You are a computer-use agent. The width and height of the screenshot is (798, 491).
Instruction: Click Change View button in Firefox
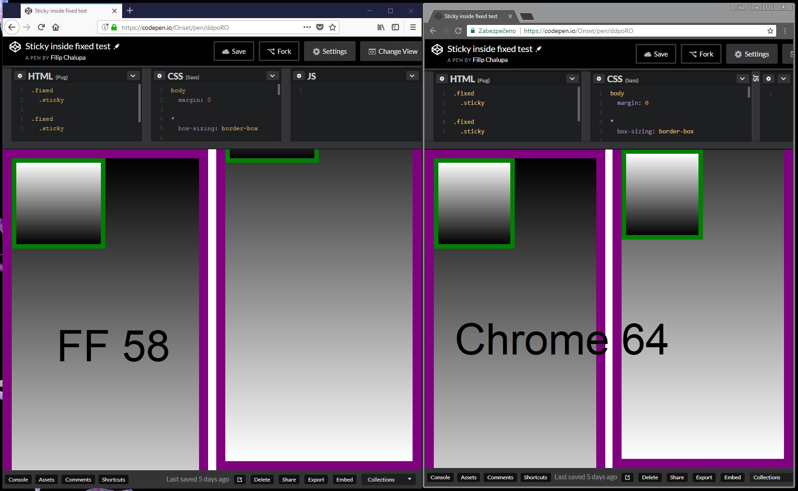point(391,51)
